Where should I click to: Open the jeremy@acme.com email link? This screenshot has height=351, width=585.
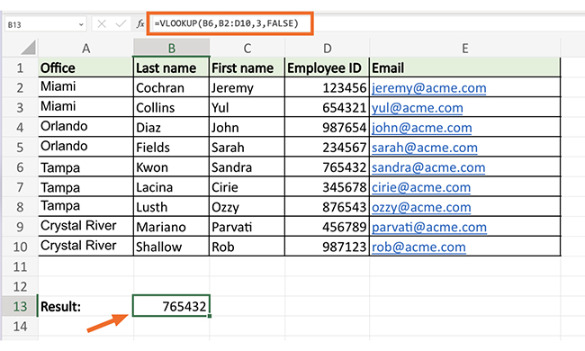tap(429, 88)
